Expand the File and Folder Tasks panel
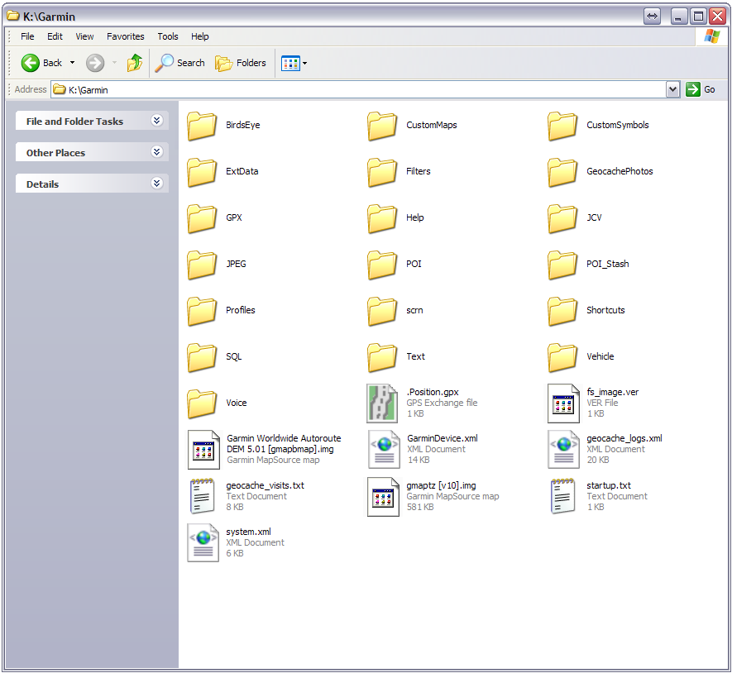Viewport: 732px width, 673px height. click(157, 121)
